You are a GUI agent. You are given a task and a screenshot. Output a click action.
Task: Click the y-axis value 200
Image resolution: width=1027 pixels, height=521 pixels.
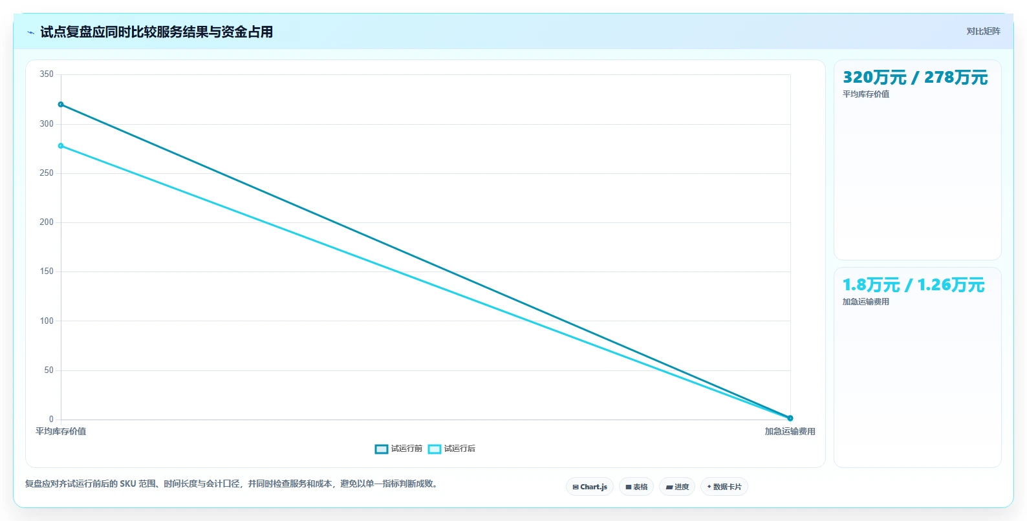tap(47, 222)
